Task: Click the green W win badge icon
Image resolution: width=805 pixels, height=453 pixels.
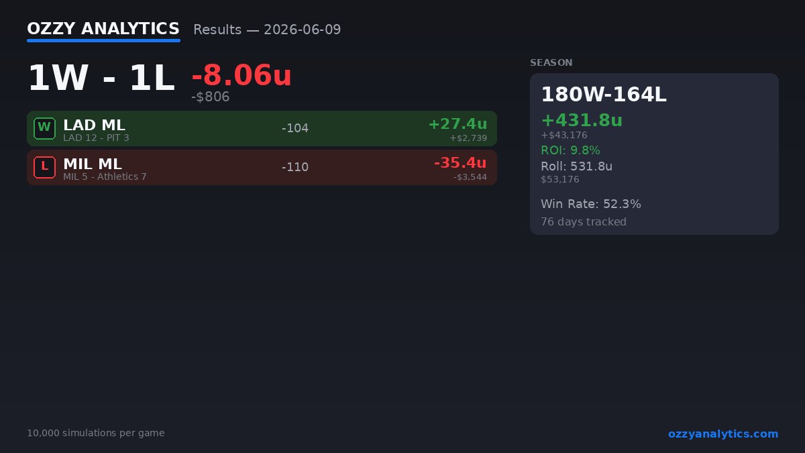Action: [x=44, y=128]
